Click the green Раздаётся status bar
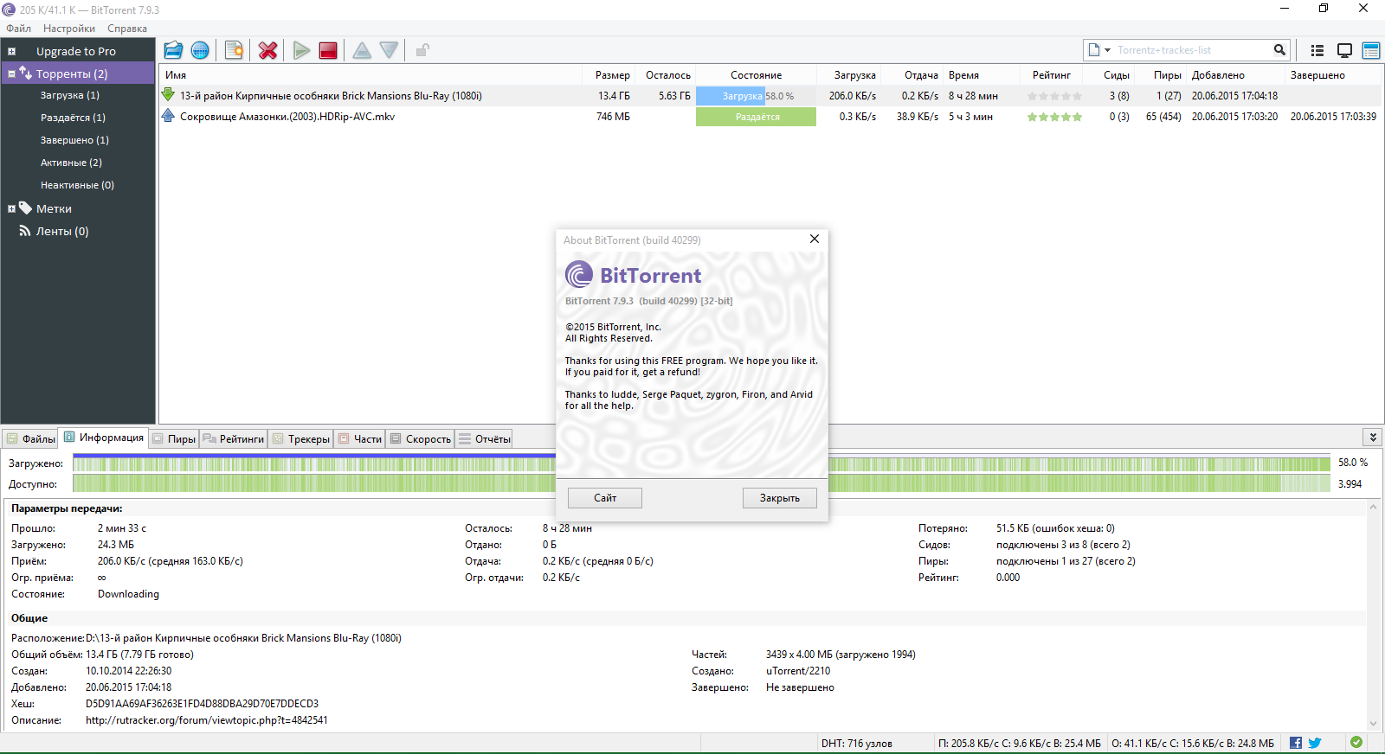 756,117
